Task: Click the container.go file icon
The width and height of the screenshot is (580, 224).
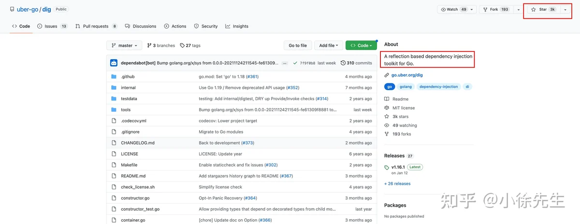Action: tap(114, 220)
